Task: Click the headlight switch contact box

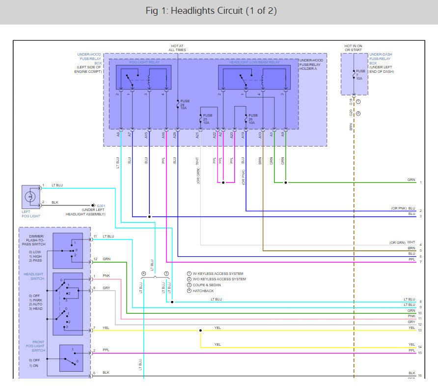Action: [68, 304]
